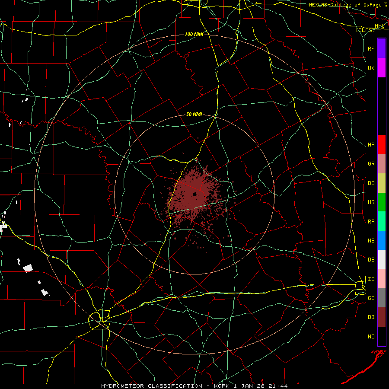Click the BD legend label
The width and height of the screenshot is (389, 389).
[371, 183]
